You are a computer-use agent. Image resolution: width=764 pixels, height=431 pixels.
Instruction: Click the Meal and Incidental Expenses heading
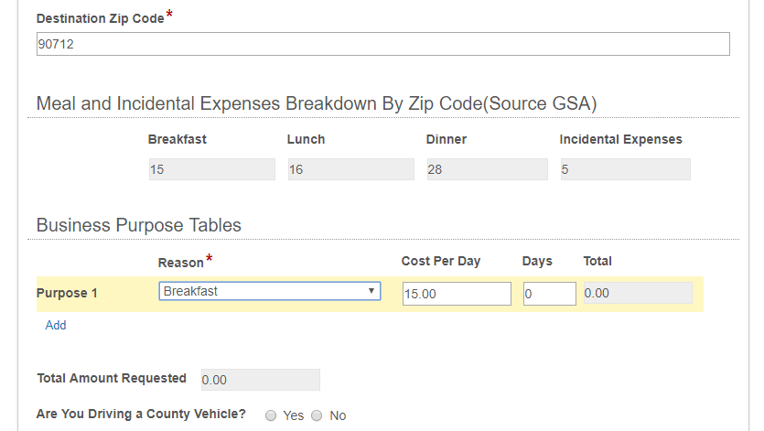(317, 103)
